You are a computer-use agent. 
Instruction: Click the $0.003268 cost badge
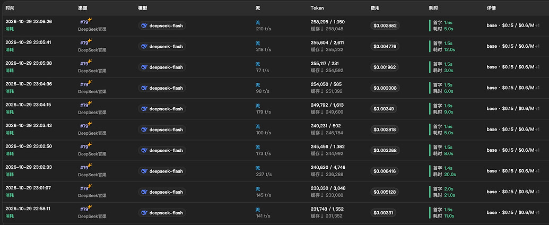point(385,150)
